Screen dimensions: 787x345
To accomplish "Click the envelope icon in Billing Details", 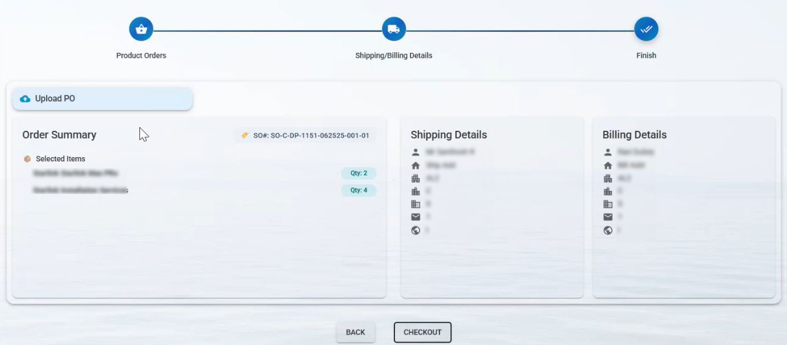I will [608, 217].
